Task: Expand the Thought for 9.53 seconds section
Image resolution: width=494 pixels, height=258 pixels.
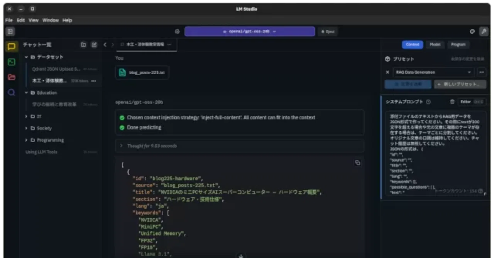Action: [x=240, y=146]
